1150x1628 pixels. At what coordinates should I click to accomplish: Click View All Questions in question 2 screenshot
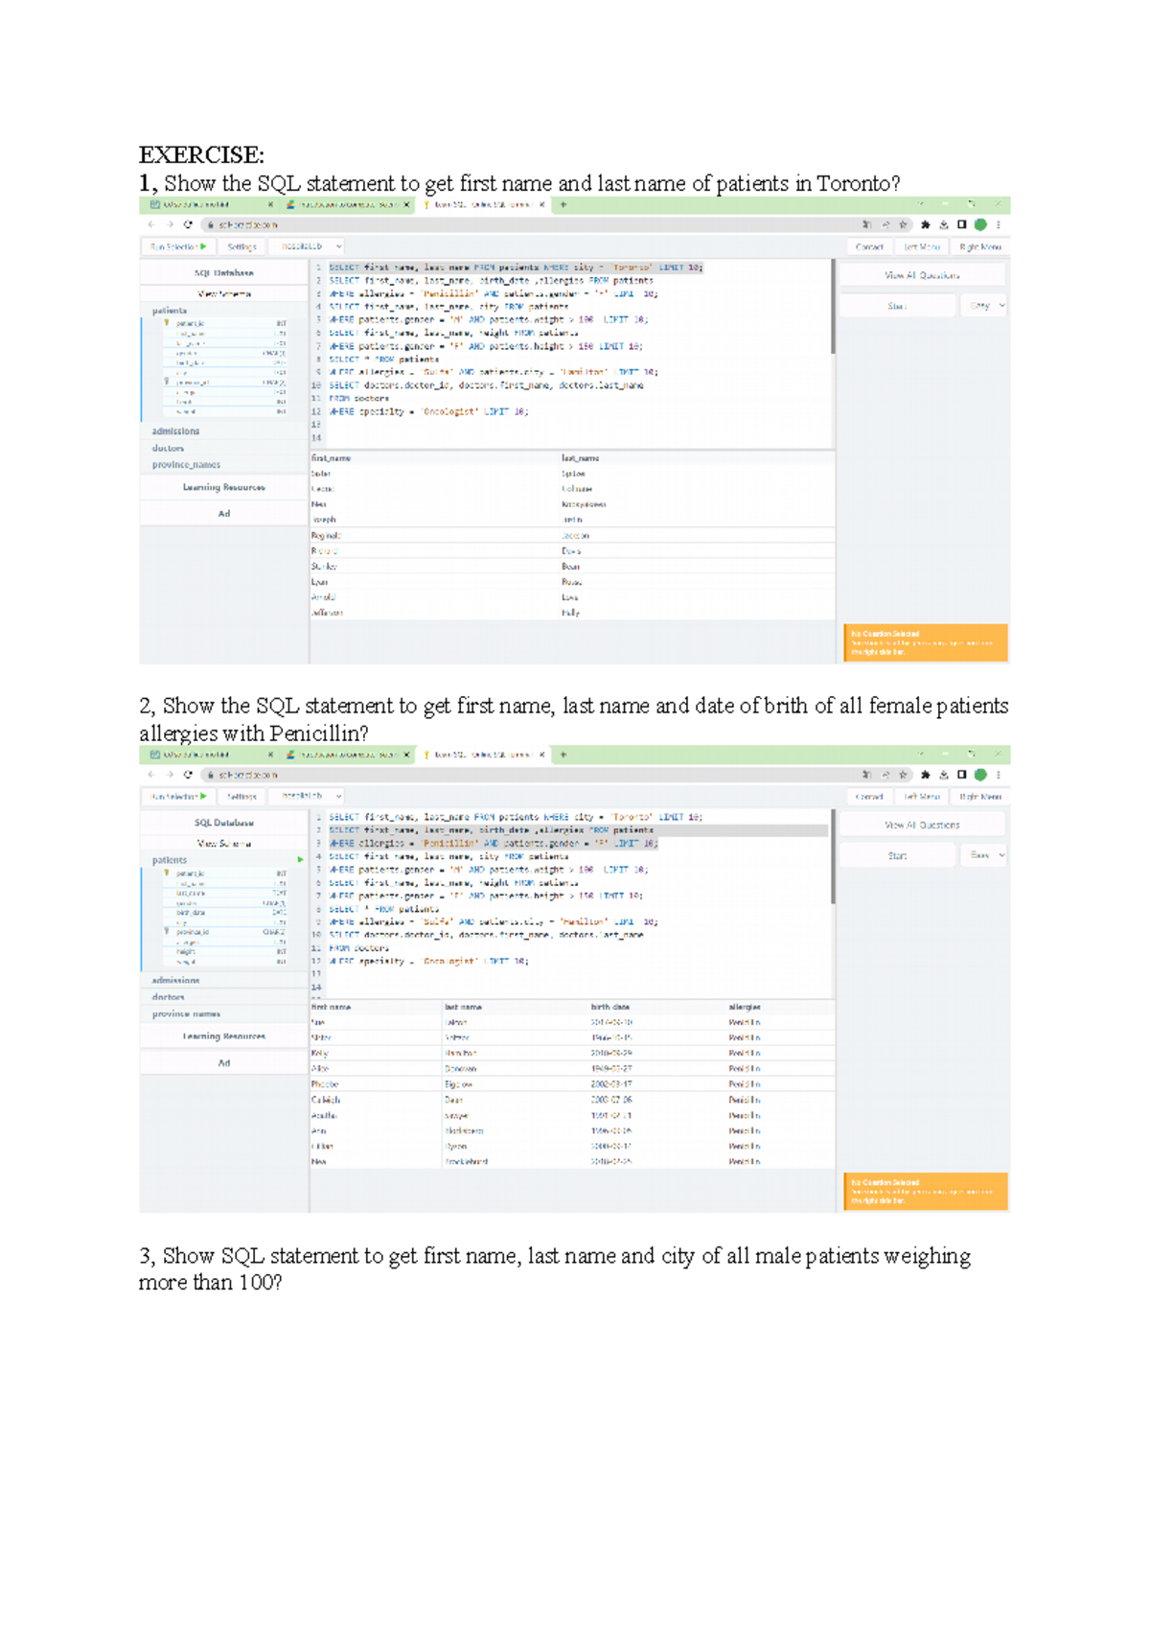pos(922,825)
